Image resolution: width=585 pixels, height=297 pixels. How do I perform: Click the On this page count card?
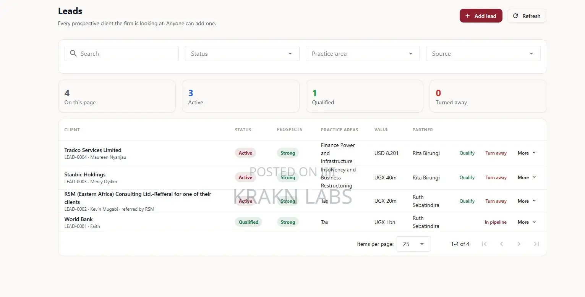point(117,96)
